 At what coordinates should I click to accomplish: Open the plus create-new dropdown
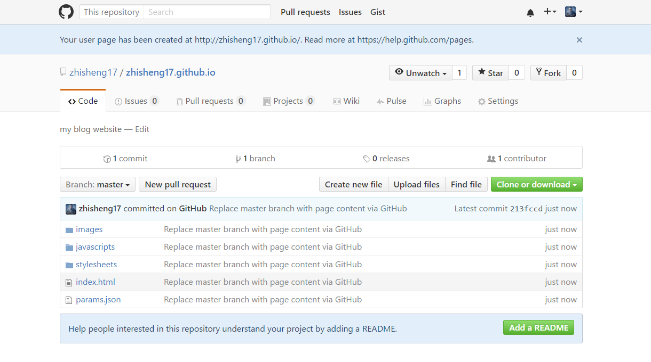[x=550, y=12]
